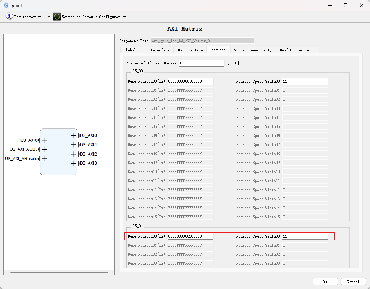Expand the DS_AXI1 port plus icon
370x289 pixels.
tap(73, 145)
